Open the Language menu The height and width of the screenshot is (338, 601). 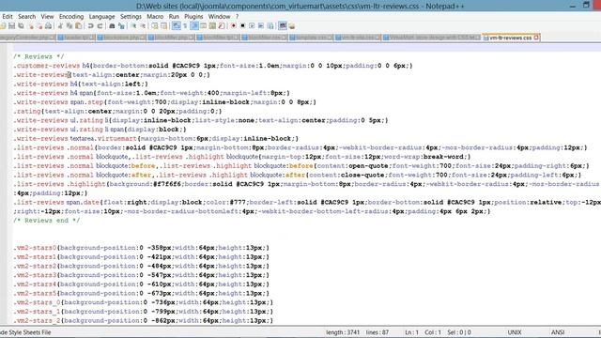tap(101, 17)
